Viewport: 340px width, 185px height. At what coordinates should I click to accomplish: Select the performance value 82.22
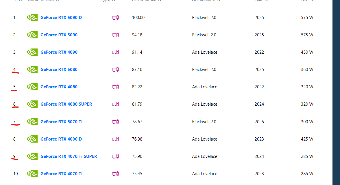tap(137, 87)
